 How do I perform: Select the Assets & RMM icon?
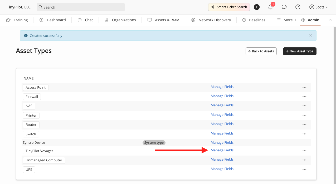point(149,20)
